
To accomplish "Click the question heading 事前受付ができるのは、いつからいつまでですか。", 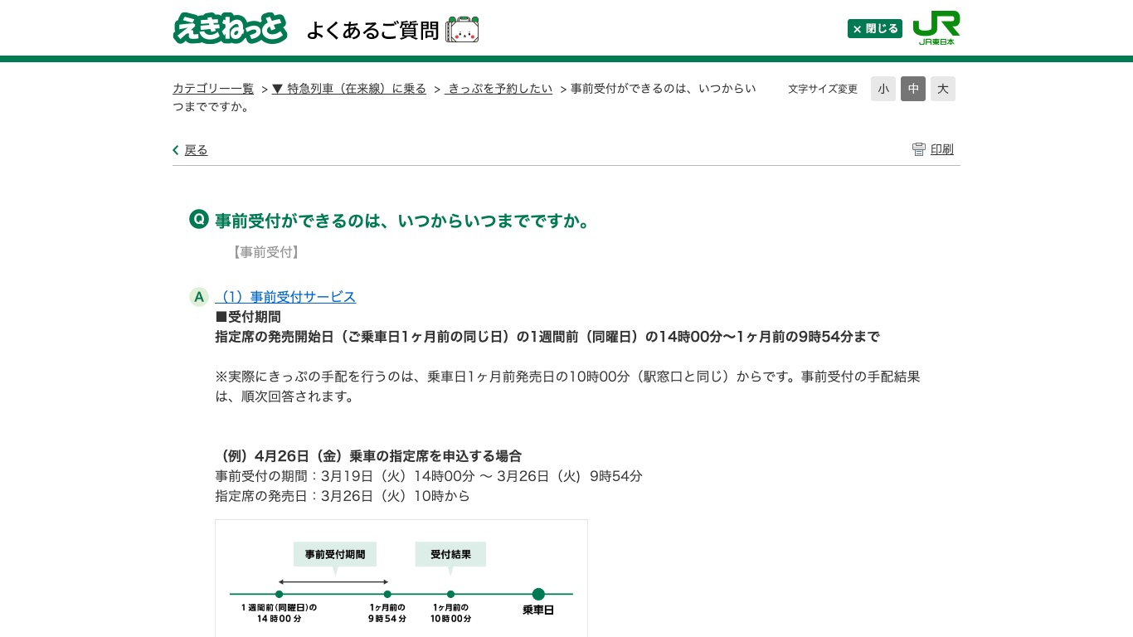I will [x=402, y=221].
